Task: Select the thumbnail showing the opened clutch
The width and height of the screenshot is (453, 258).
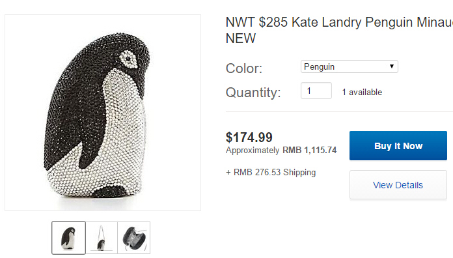Action: (x=134, y=238)
